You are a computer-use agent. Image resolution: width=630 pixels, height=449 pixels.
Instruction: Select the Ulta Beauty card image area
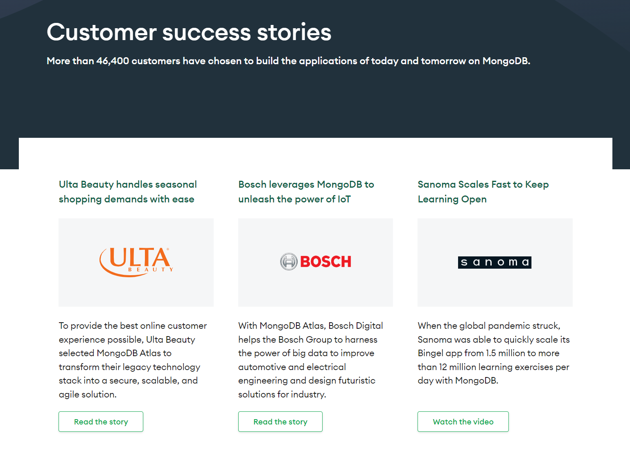136,263
